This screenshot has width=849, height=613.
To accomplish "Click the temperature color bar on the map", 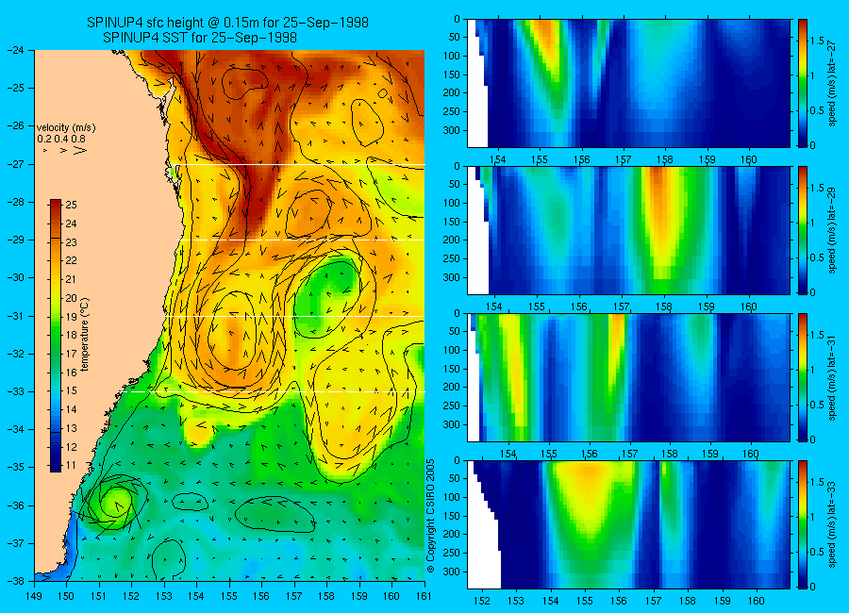I will pos(56,336).
